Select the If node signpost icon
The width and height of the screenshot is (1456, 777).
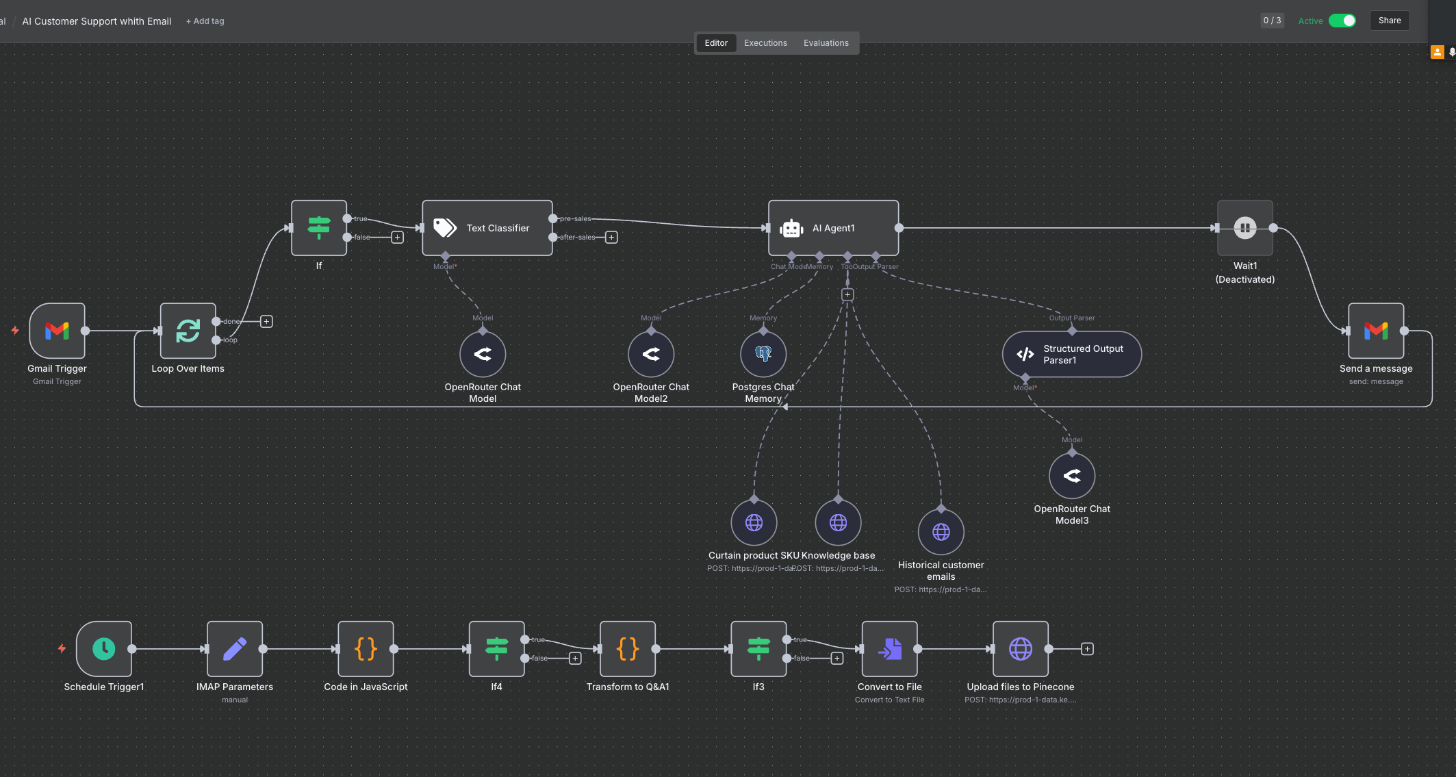tap(319, 228)
